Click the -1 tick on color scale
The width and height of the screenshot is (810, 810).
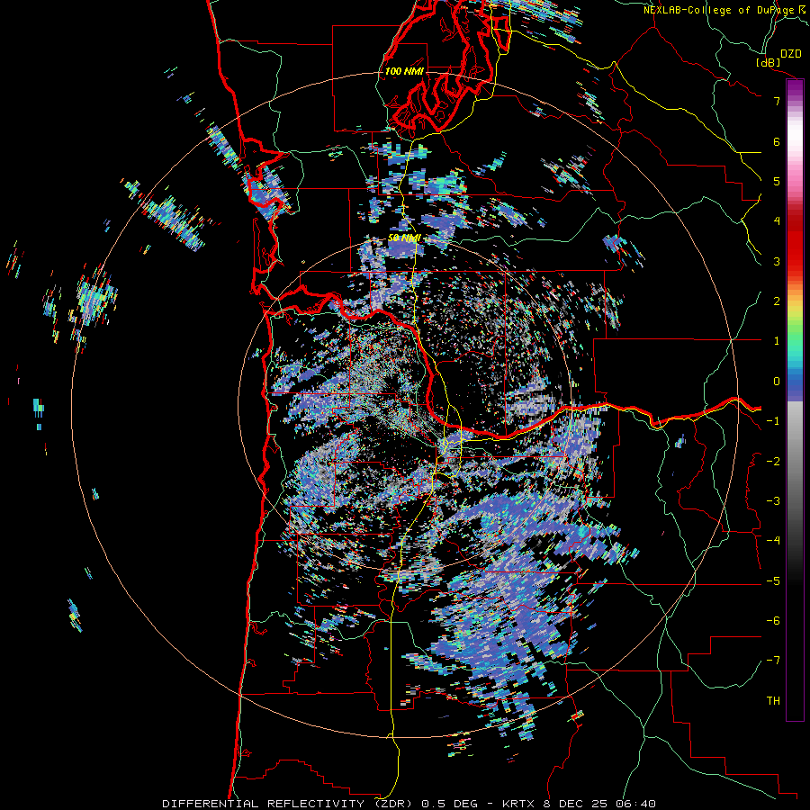(773, 421)
